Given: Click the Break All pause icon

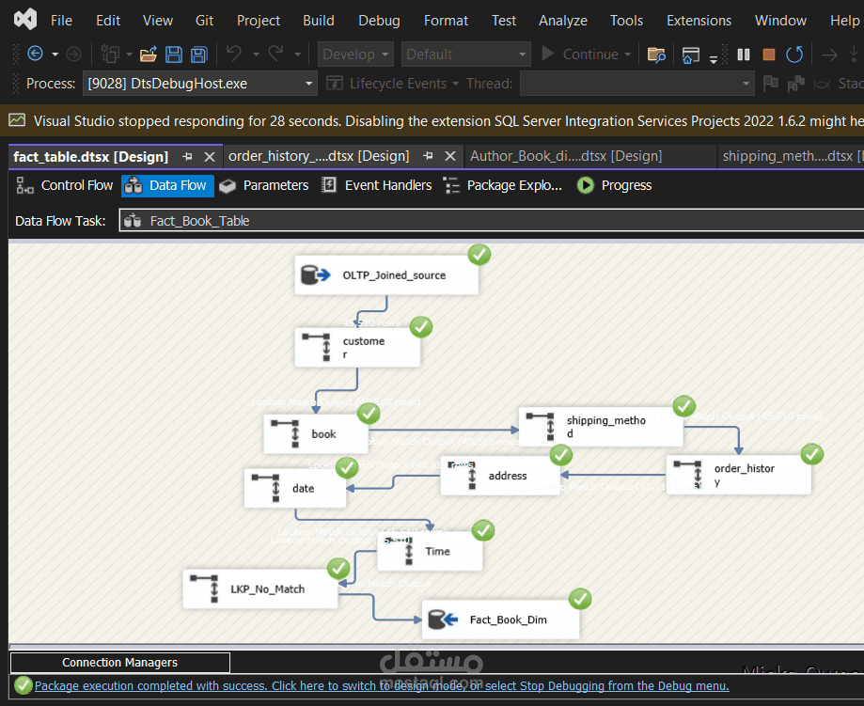Looking at the screenshot, I should (x=744, y=55).
